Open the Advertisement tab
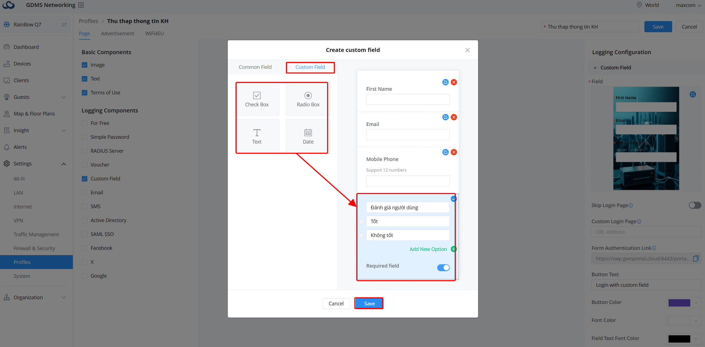 pyautogui.click(x=117, y=33)
